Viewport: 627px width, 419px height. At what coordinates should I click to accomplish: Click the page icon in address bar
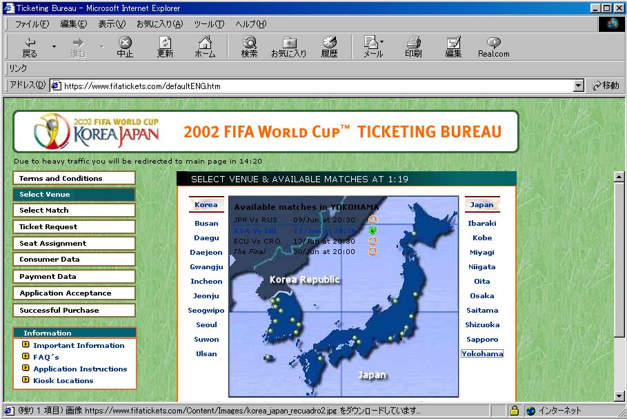coord(56,86)
